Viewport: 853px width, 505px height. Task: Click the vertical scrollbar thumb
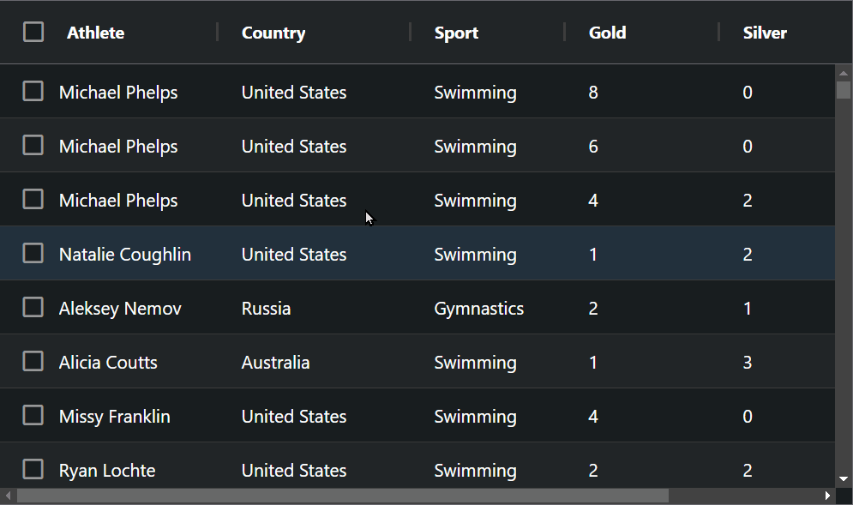click(844, 90)
